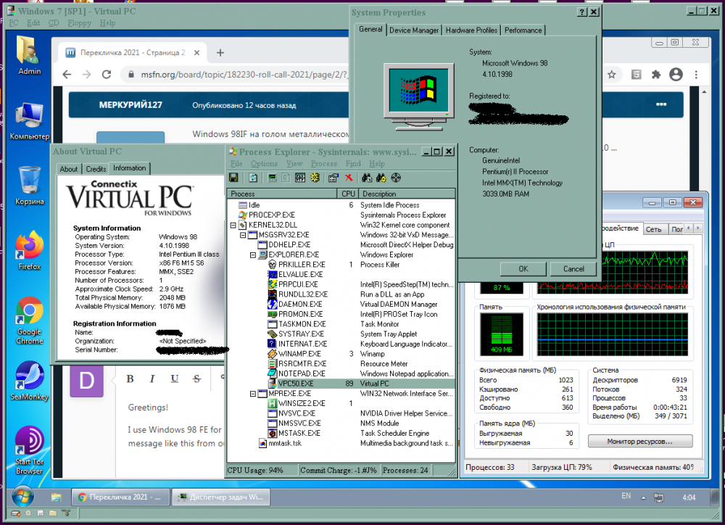Click the Save icon in Process Explorer toolbar
This screenshot has width=725, height=525.
click(233, 178)
